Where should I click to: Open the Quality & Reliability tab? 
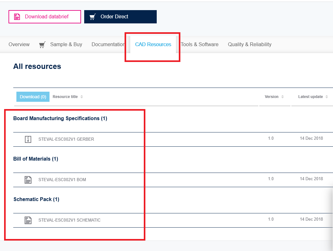click(x=249, y=44)
